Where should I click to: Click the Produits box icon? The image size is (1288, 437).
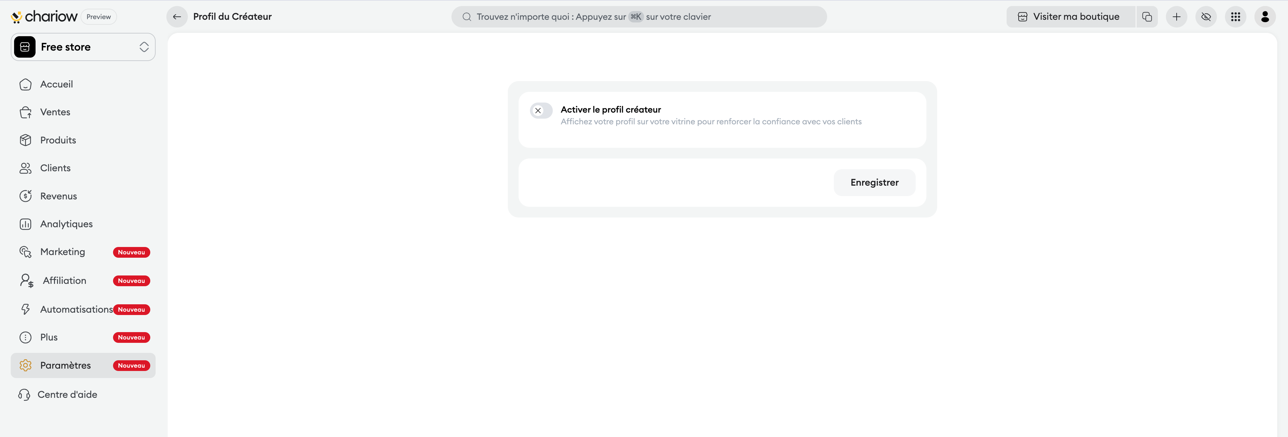click(x=25, y=140)
